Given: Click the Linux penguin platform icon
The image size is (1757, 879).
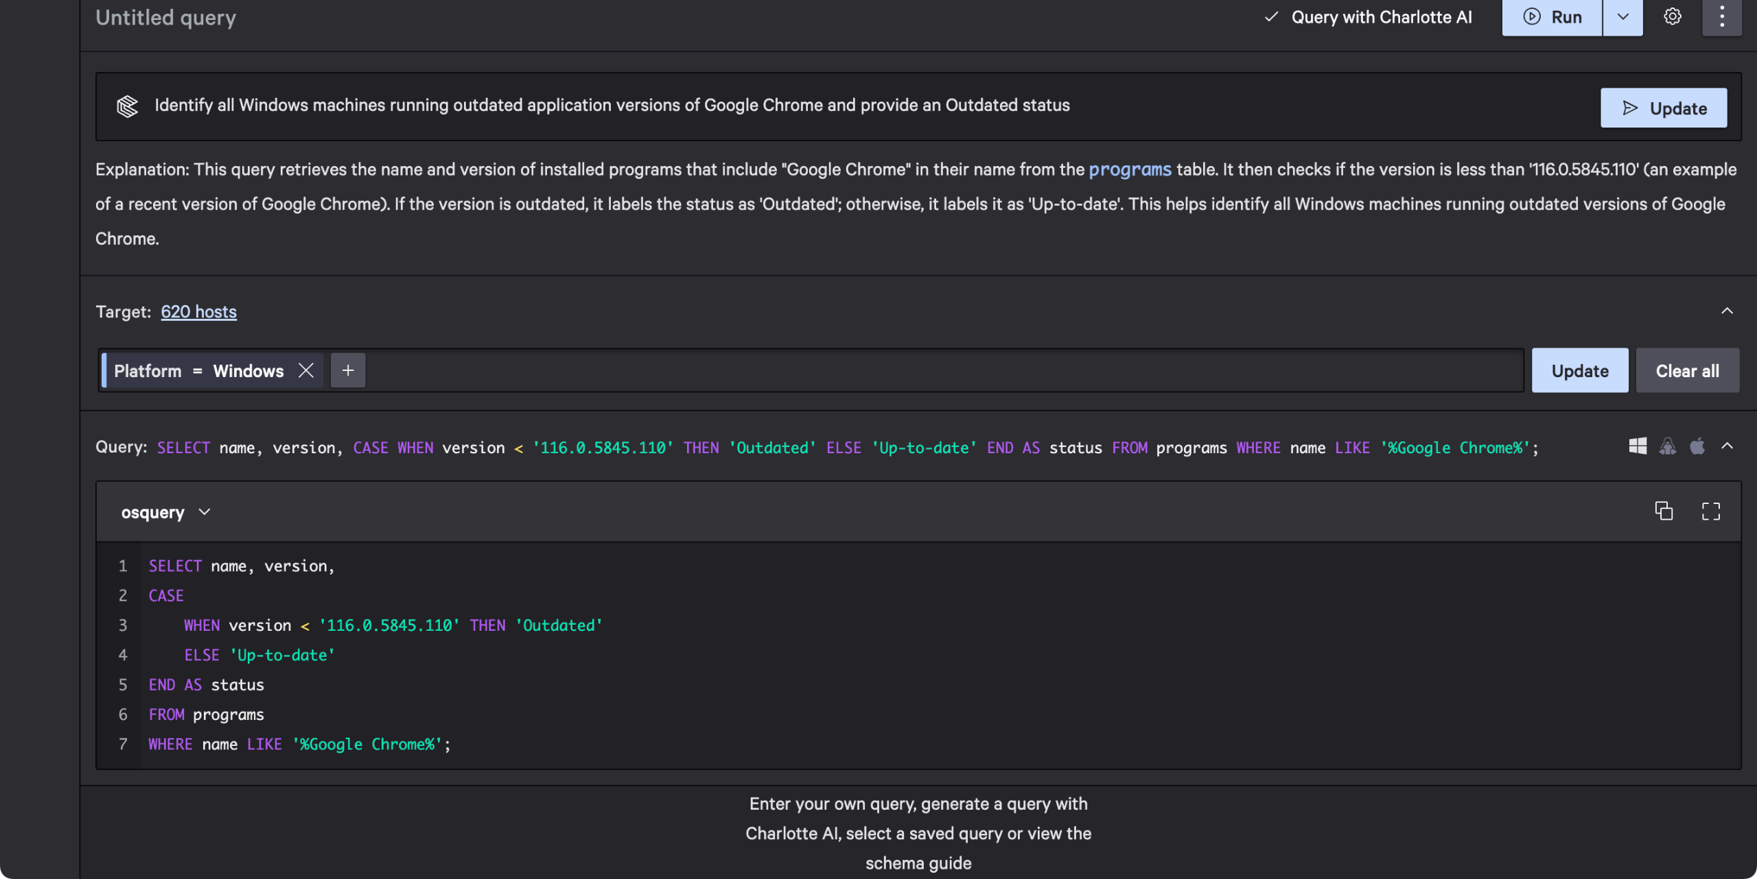Looking at the screenshot, I should click(x=1667, y=446).
